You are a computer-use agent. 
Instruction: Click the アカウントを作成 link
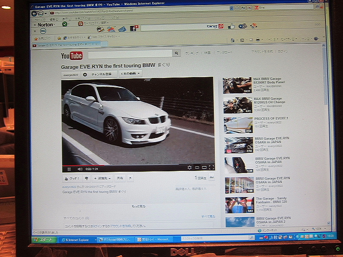262,51
